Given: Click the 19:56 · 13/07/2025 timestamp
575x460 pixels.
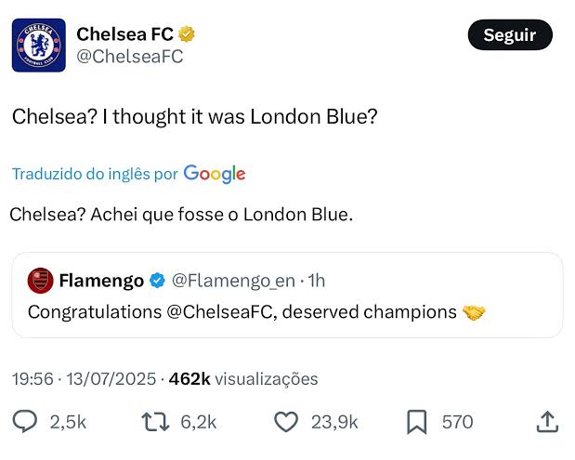Looking at the screenshot, I should (x=84, y=379).
